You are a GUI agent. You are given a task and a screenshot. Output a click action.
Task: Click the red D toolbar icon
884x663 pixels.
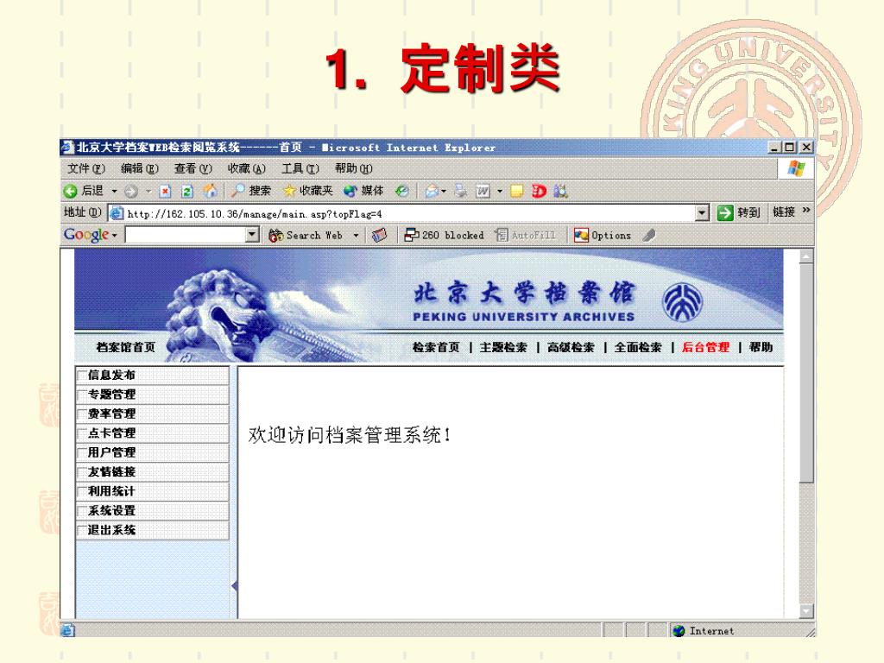coord(539,191)
